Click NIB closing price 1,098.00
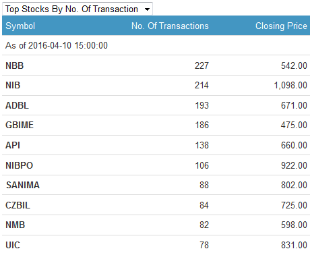The image size is (310, 253). click(290, 85)
